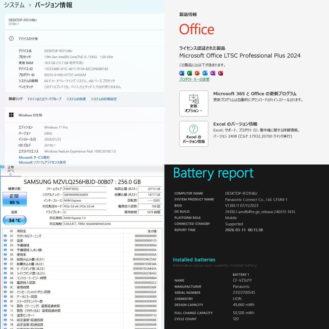Click the status dot for 温度センサー1 row
Viewport: 329px width, 329px height.
click(5, 315)
